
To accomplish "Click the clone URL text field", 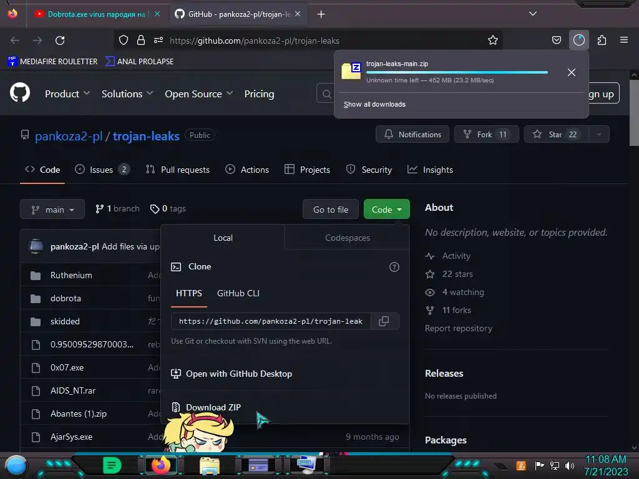I will click(x=271, y=321).
